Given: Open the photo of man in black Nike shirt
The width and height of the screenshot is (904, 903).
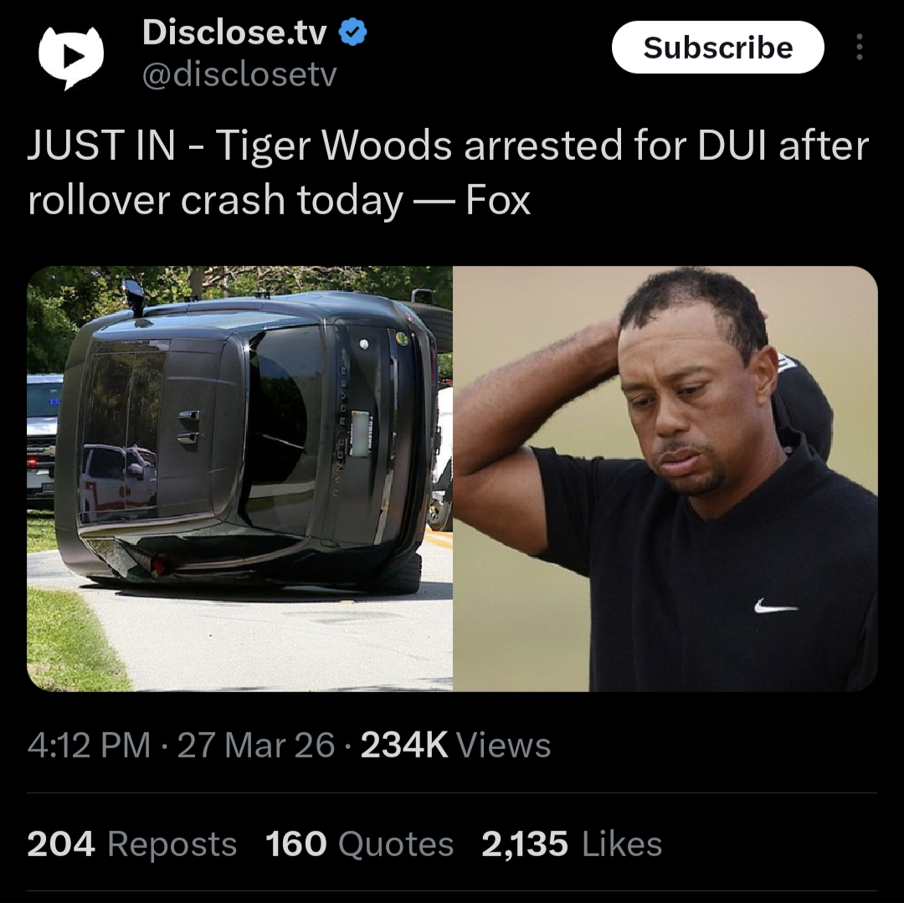Looking at the screenshot, I should [665, 479].
